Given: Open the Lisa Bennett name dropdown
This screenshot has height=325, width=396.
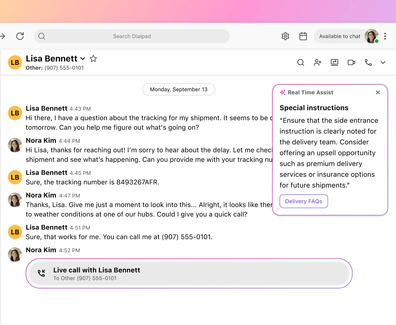Looking at the screenshot, I should (x=82, y=59).
